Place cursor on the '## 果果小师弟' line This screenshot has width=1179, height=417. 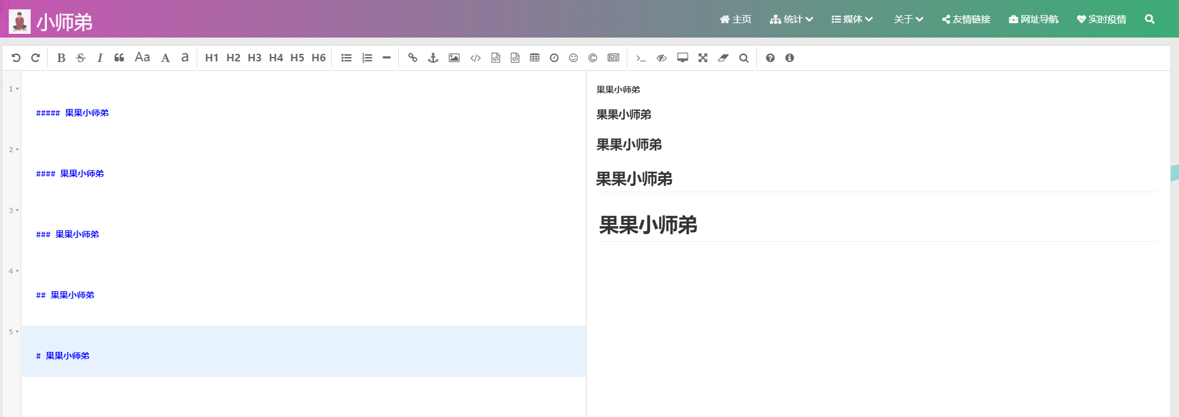[x=65, y=295]
